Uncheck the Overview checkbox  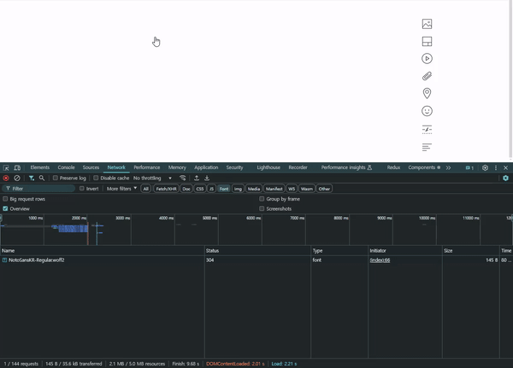click(5, 208)
